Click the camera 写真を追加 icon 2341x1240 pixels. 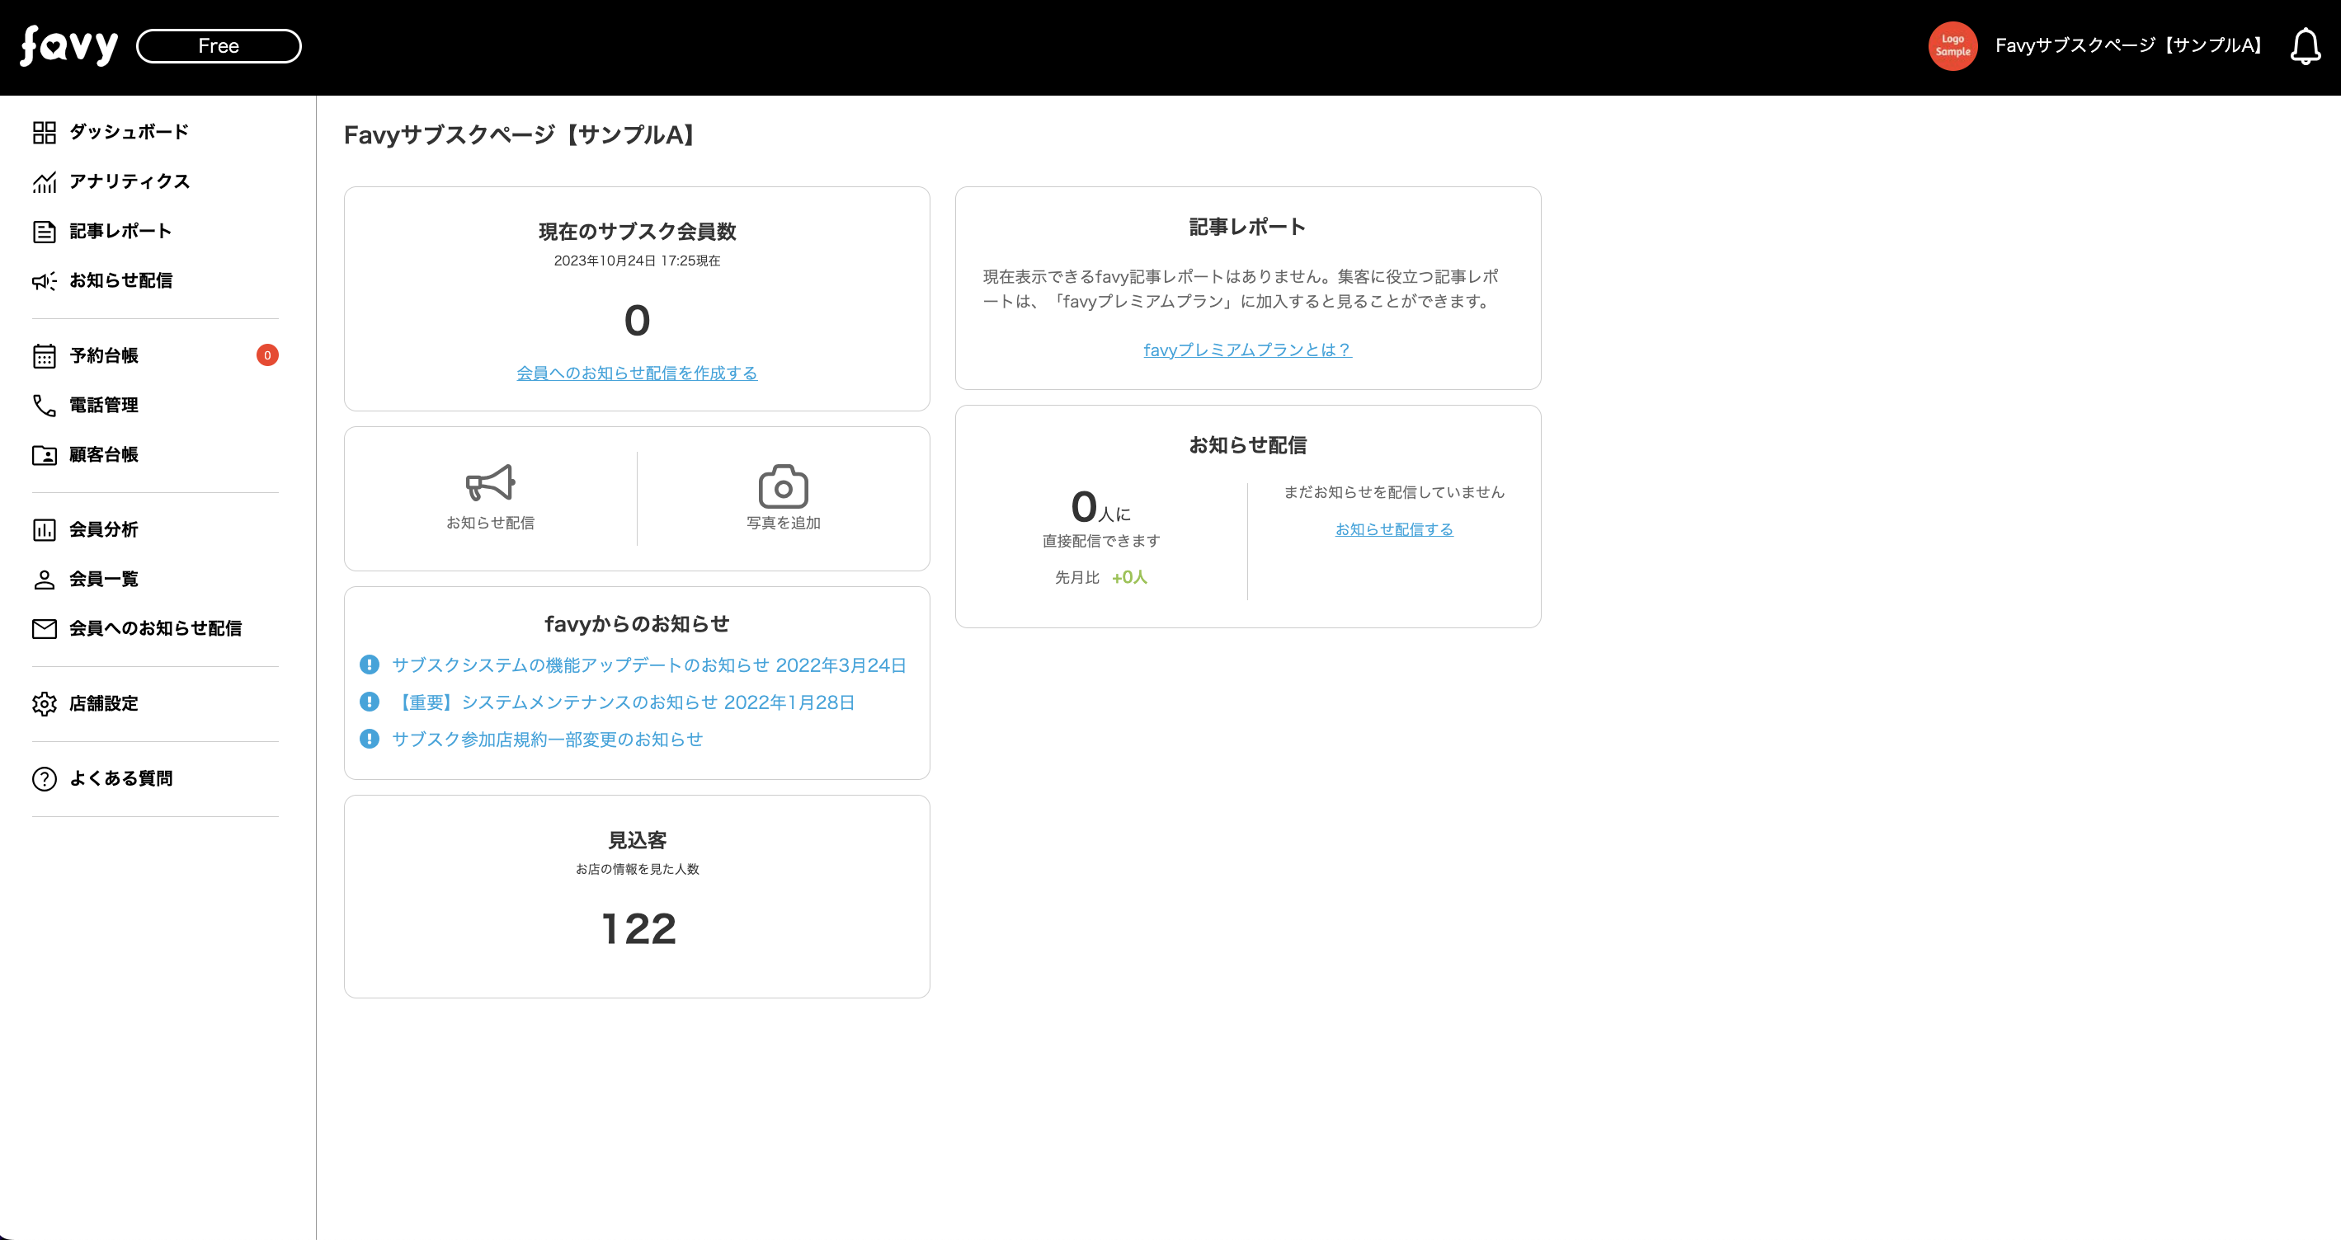point(784,486)
